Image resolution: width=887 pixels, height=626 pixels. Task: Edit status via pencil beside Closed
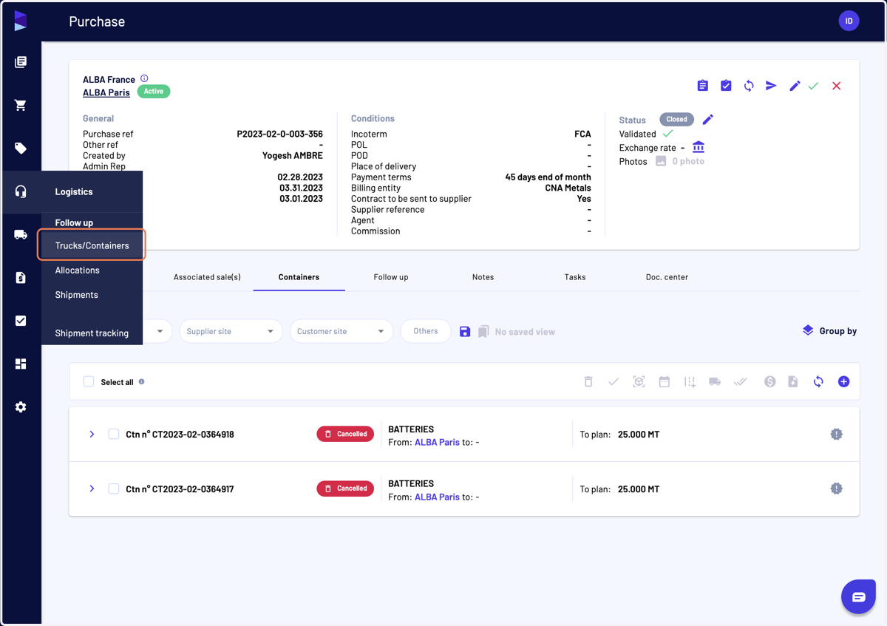pos(707,119)
